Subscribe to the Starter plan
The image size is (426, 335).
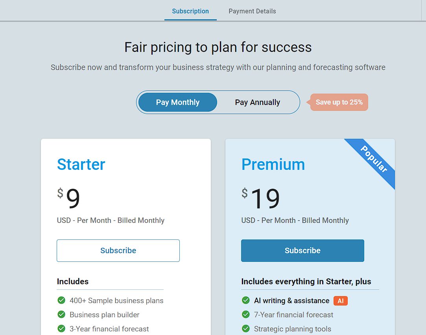click(118, 250)
